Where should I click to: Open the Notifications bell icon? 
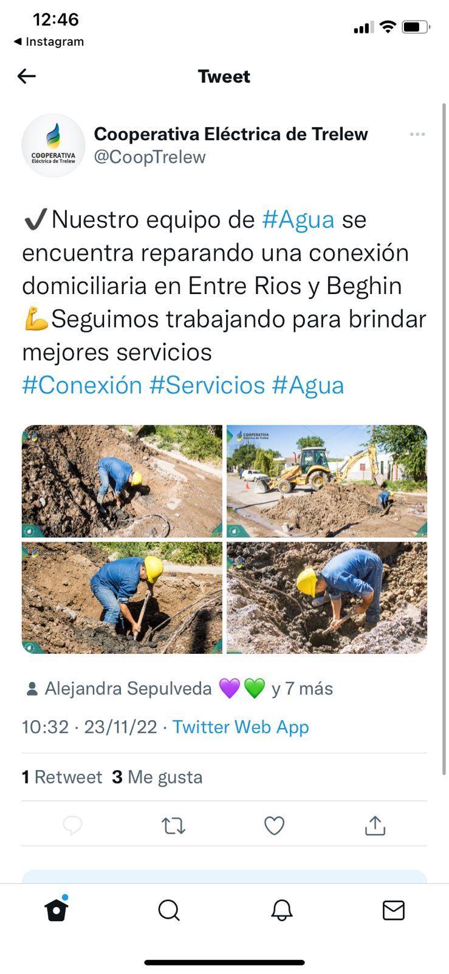click(281, 911)
